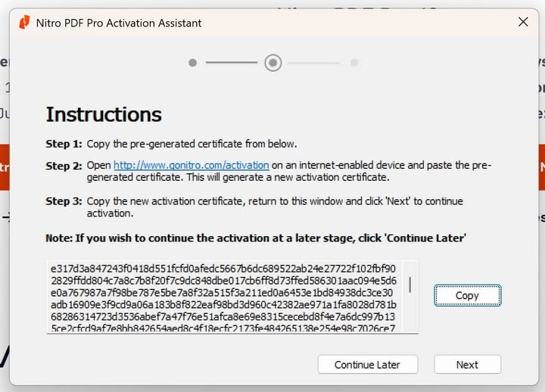Click the Nitro PDF Pro Activation Assistant title

click(119, 23)
